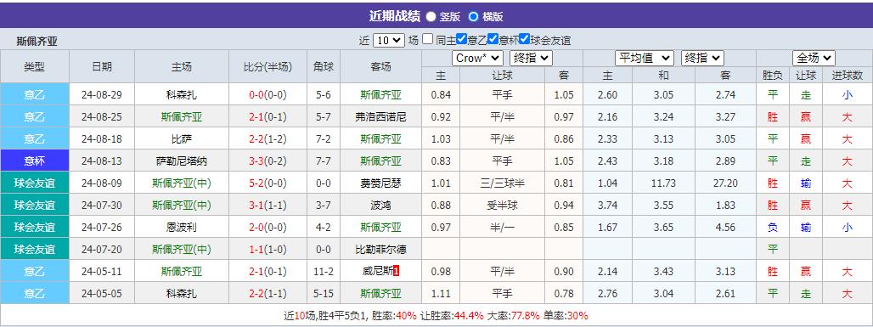Click 科森扎 home team on 24-08-29 row

pos(182,94)
